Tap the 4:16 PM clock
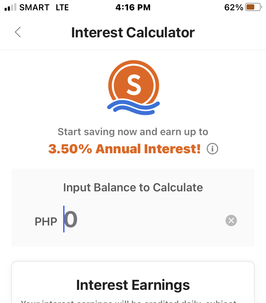 click(x=133, y=7)
